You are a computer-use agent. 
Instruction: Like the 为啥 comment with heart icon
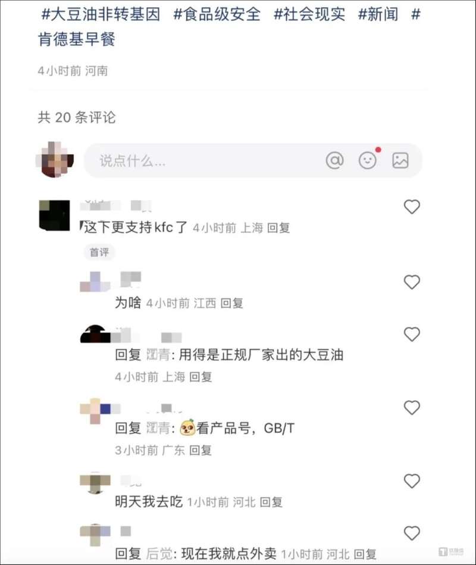pos(412,282)
